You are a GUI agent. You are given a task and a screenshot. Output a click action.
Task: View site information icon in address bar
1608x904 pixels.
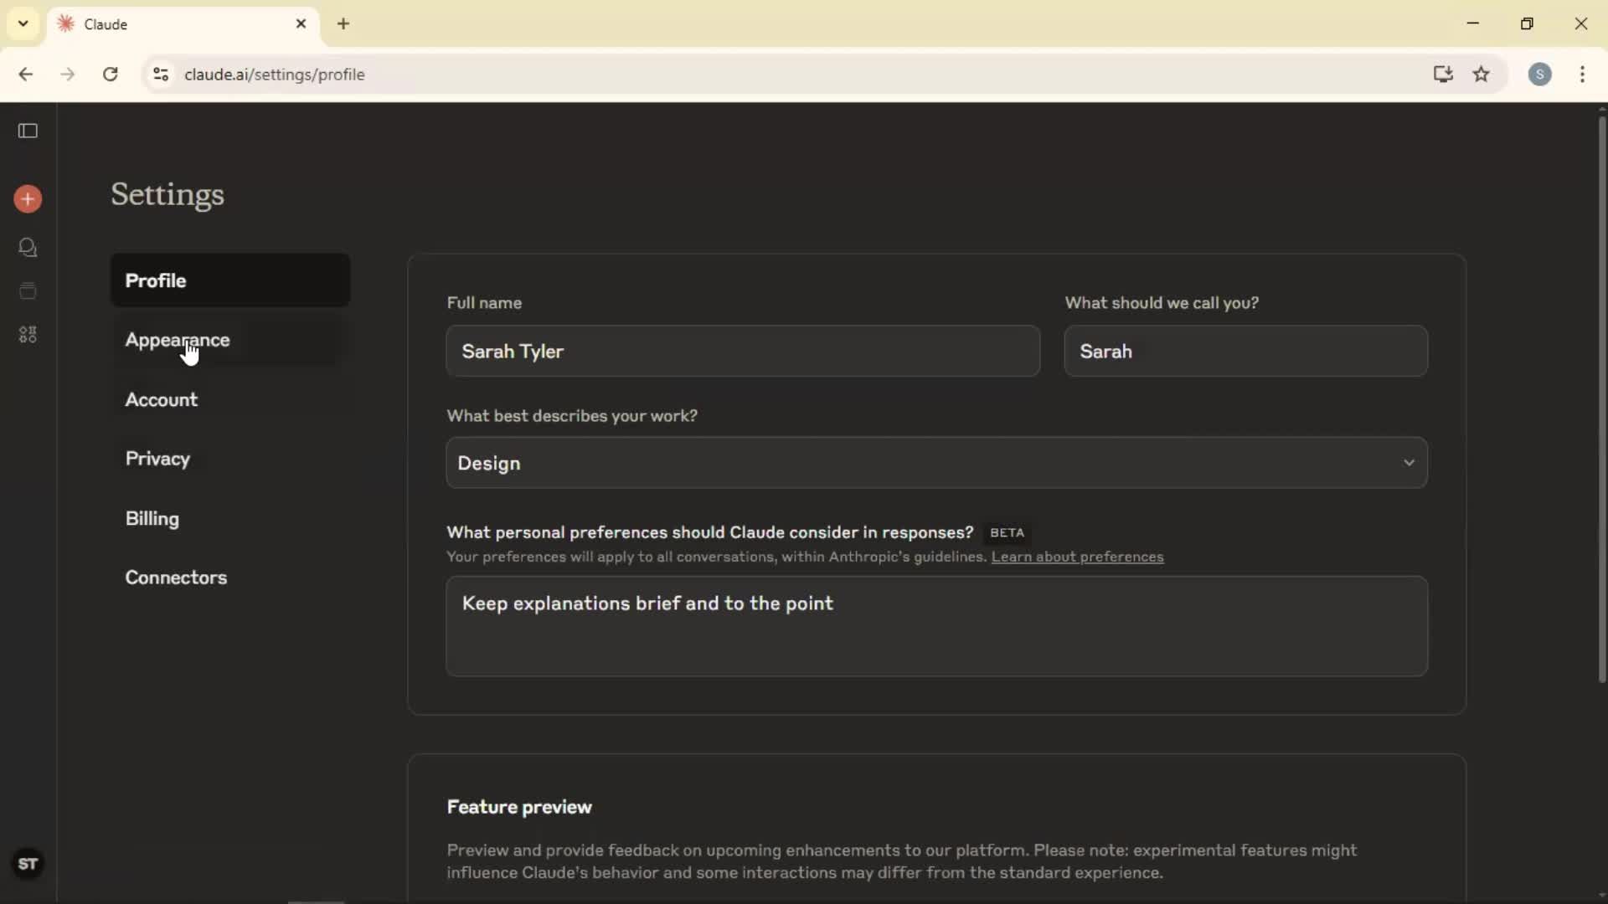(161, 74)
